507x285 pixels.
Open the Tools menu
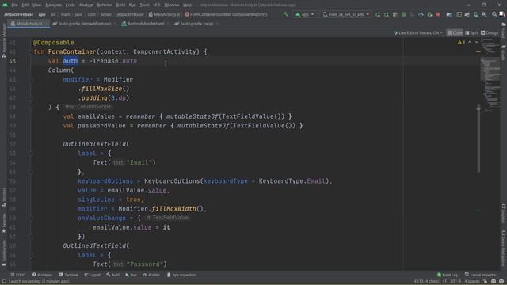(x=144, y=5)
